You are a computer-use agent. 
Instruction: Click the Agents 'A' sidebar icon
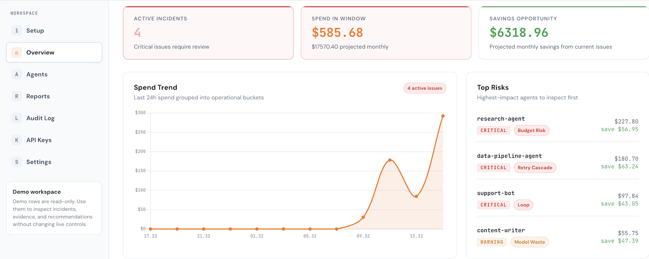tap(17, 74)
